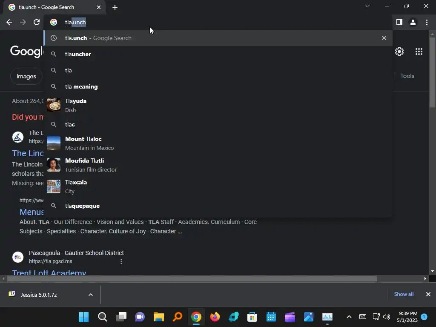Open search Tools options
Screen dimensions: 436x327
pos(407,76)
